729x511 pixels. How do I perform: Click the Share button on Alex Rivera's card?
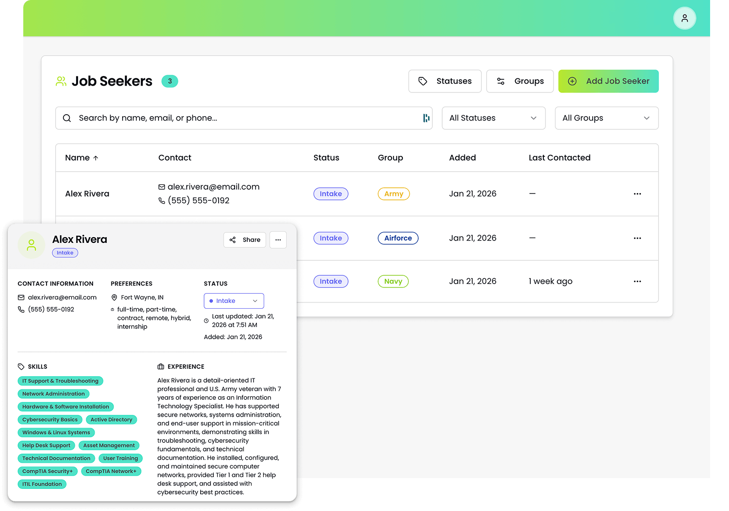coord(244,240)
